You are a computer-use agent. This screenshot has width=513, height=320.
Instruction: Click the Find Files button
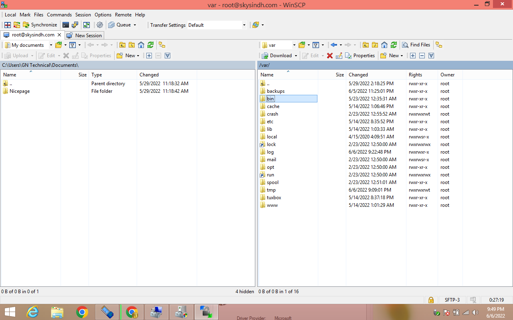pyautogui.click(x=416, y=45)
